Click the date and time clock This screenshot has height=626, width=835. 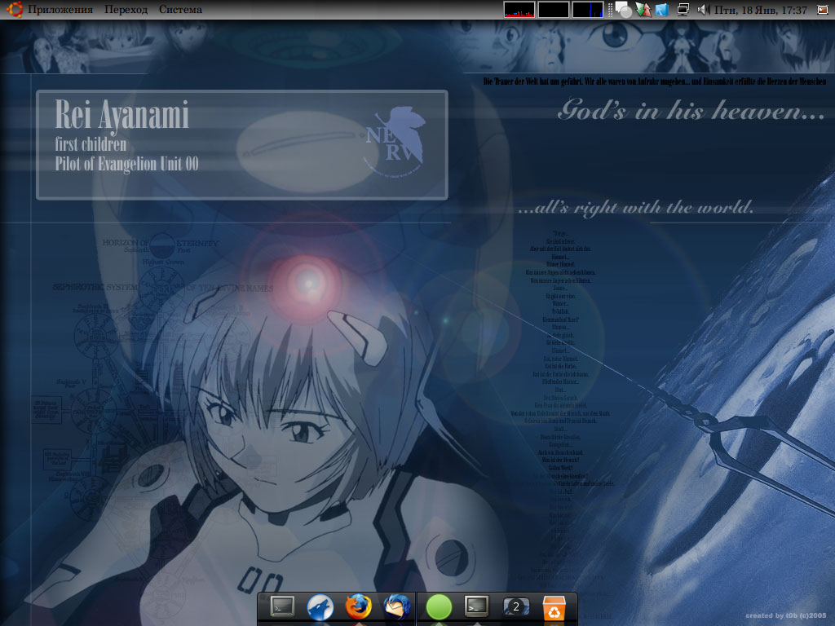761,10
